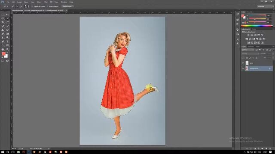This screenshot has width=275, height=154.
Task: Open the Image menu
Action: (19, 2)
